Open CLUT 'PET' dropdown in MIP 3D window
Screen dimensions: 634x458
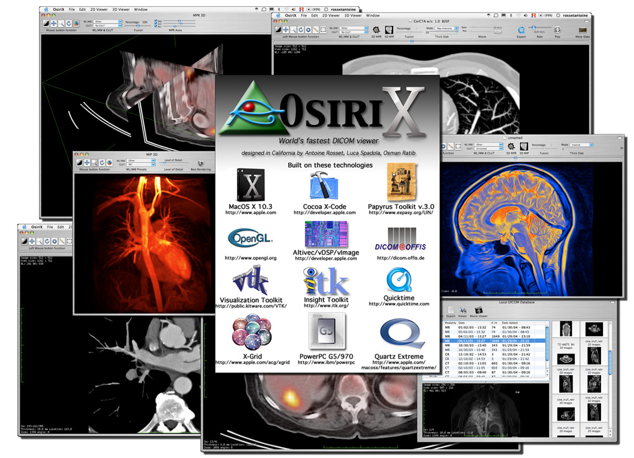[141, 164]
